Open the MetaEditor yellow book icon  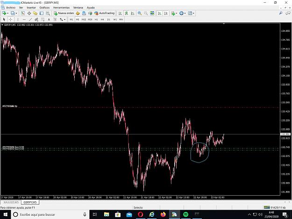78,13
